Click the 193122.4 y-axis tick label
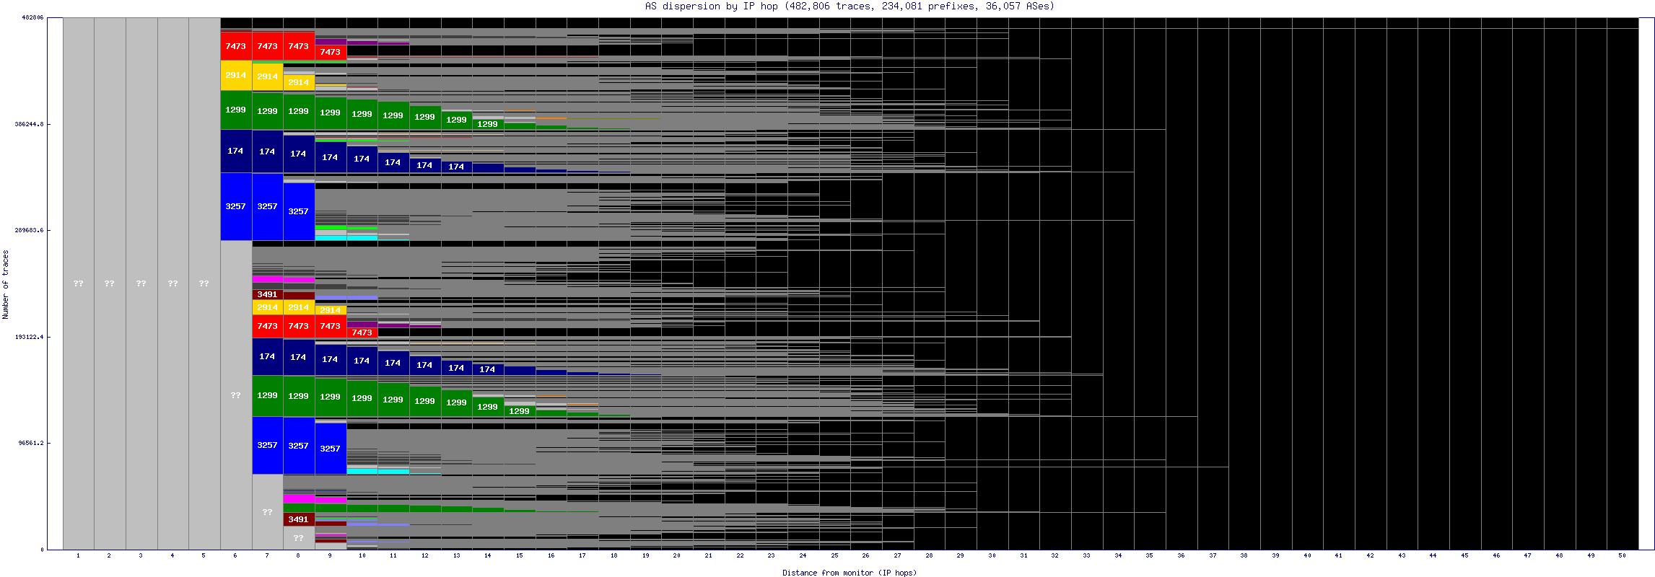This screenshot has width=1655, height=577. tap(29, 337)
